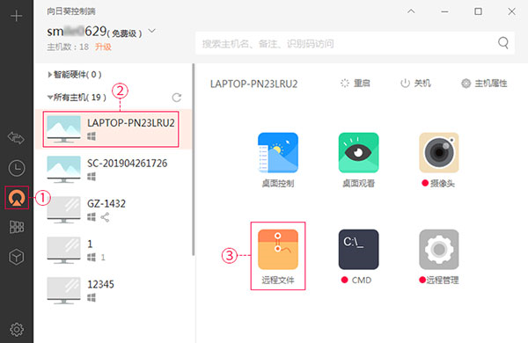Click the search magnifier icon
This screenshot has width=528, height=343.
[503, 43]
